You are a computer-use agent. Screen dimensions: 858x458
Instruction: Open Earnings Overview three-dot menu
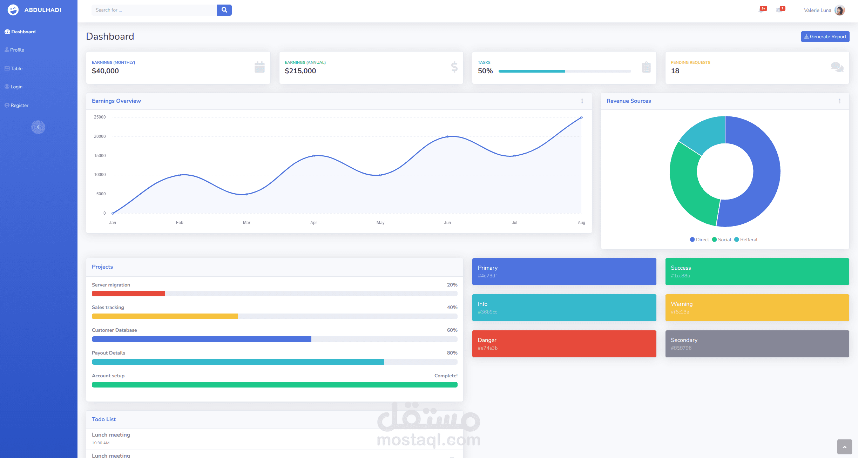point(582,101)
